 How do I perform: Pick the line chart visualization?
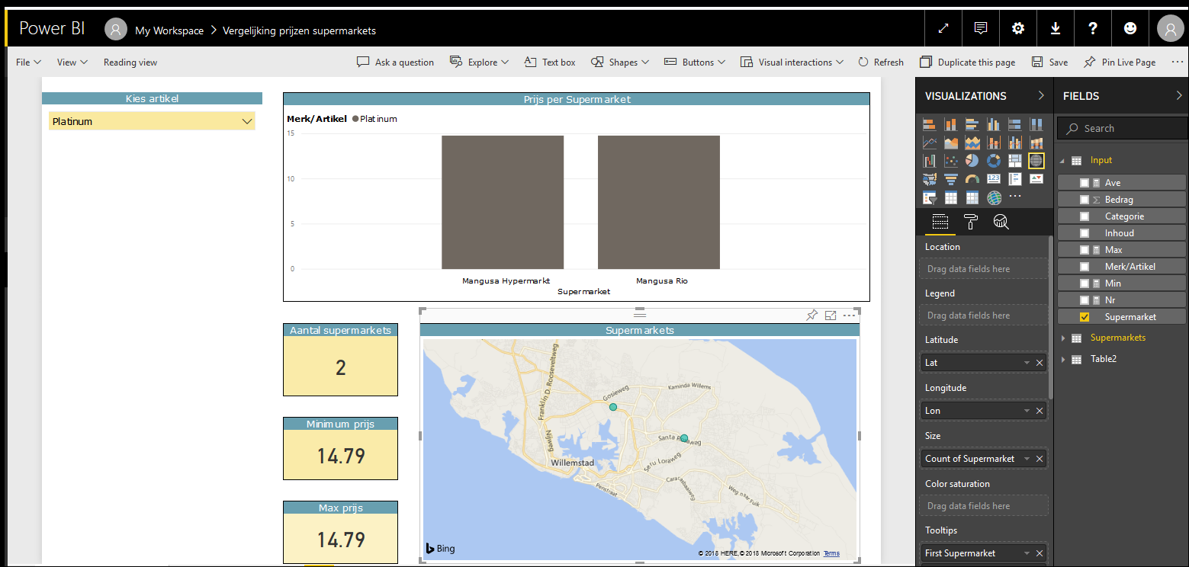pyautogui.click(x=930, y=143)
